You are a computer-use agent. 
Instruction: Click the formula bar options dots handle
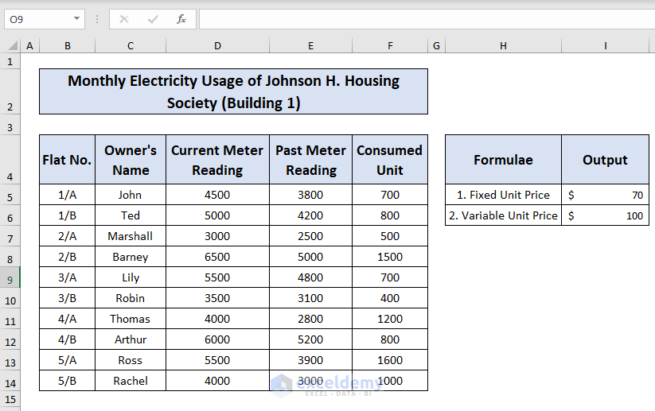[97, 19]
